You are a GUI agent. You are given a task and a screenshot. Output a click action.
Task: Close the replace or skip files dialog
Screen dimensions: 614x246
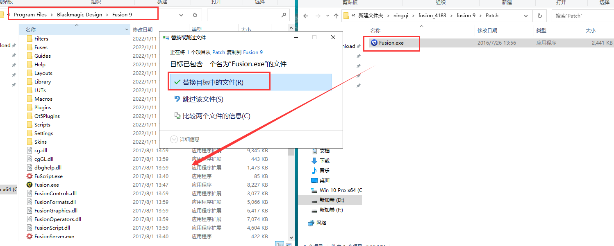333,37
